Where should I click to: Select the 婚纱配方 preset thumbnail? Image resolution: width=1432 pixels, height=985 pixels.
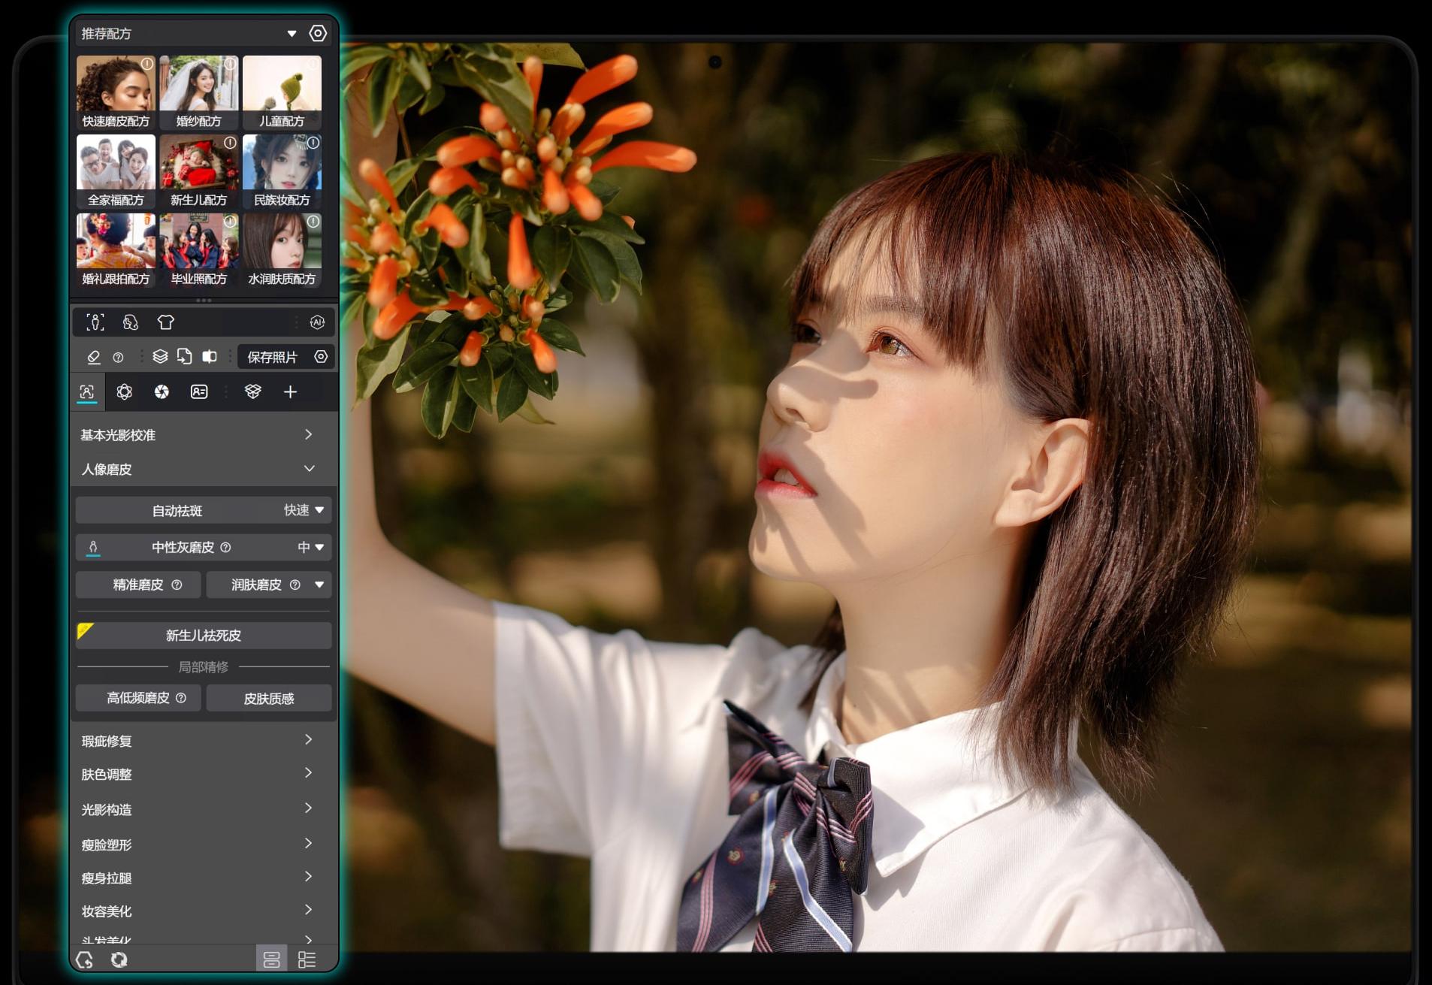pos(198,92)
